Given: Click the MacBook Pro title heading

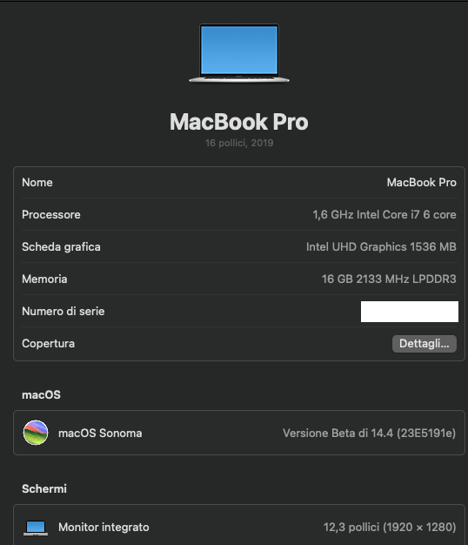Looking at the screenshot, I should (x=239, y=122).
